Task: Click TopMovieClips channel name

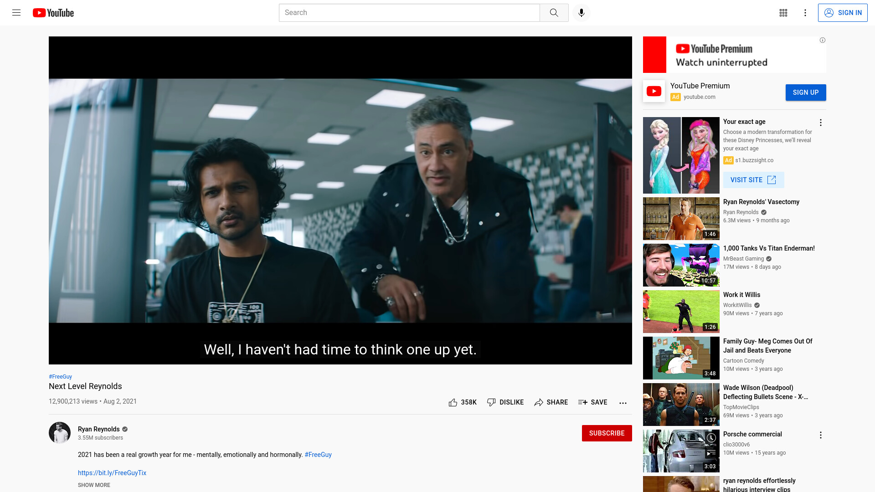Action: [741, 407]
